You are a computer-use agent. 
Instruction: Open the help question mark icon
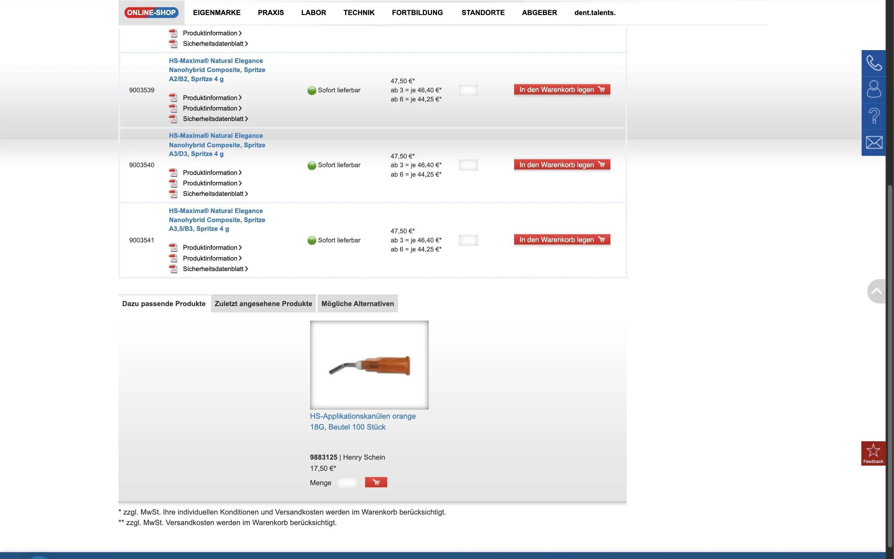coord(874,116)
